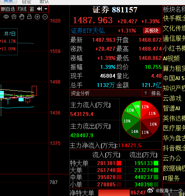Viewport: 185px width, 196px height.
Task: Click the 小单 outflow value 340398
Action: coord(144,184)
